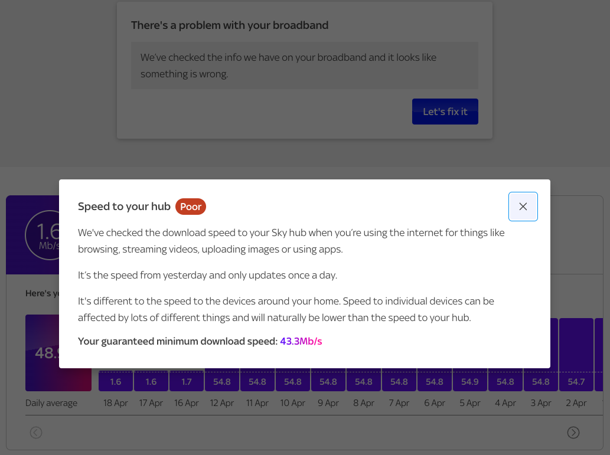Click the "Speed to your hub" heading
This screenshot has width=610, height=455.
point(123,207)
